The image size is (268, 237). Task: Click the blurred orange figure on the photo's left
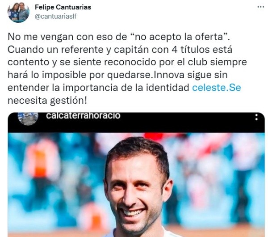40,164
